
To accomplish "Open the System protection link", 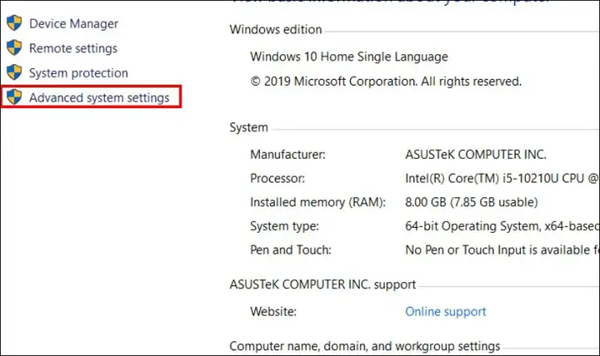I will [x=78, y=73].
